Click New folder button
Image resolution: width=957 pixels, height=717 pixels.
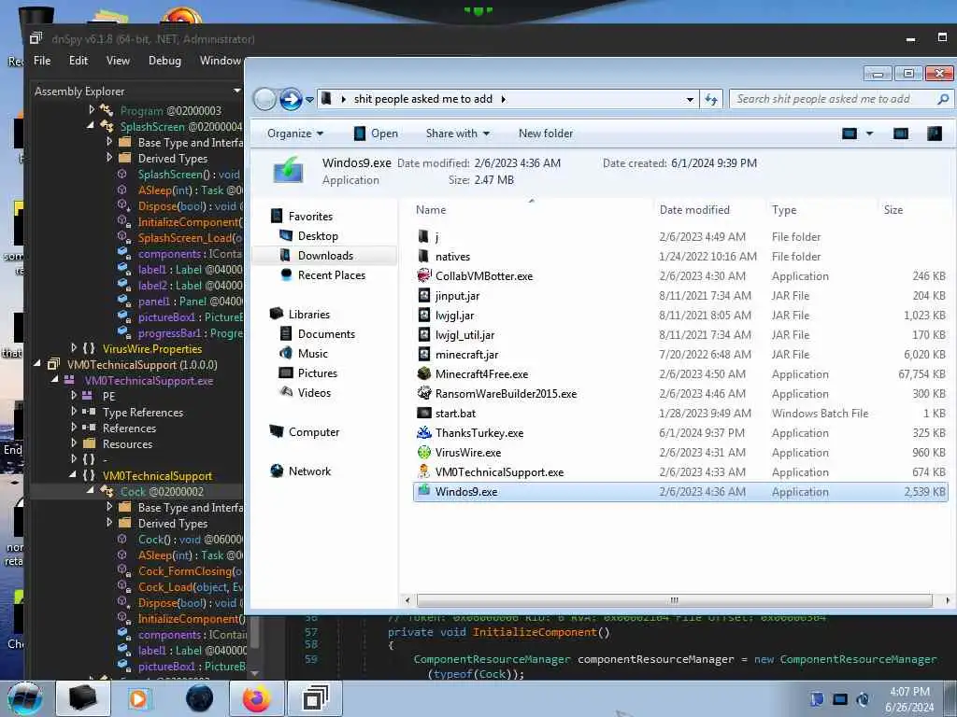pyautogui.click(x=546, y=134)
